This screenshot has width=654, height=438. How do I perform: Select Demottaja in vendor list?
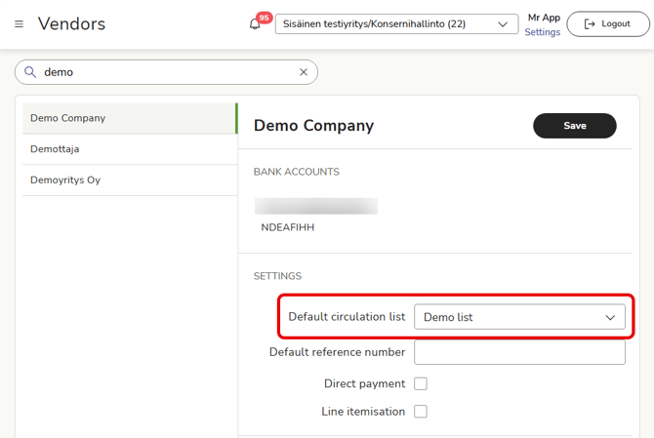click(130, 149)
